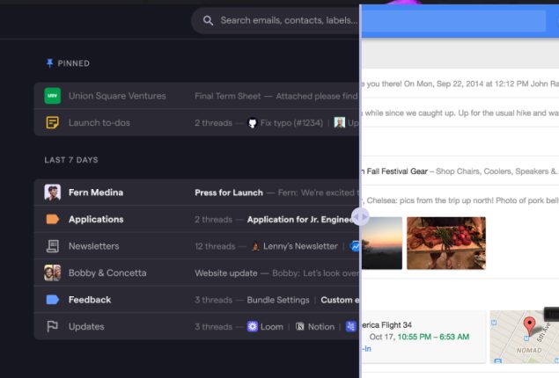Open the Bobby & Concetta thread

[x=107, y=273]
